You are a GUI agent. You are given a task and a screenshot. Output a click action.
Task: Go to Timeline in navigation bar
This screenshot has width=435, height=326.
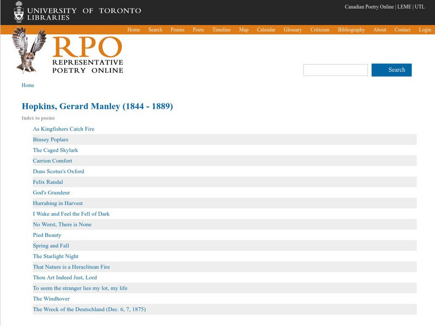tap(221, 30)
